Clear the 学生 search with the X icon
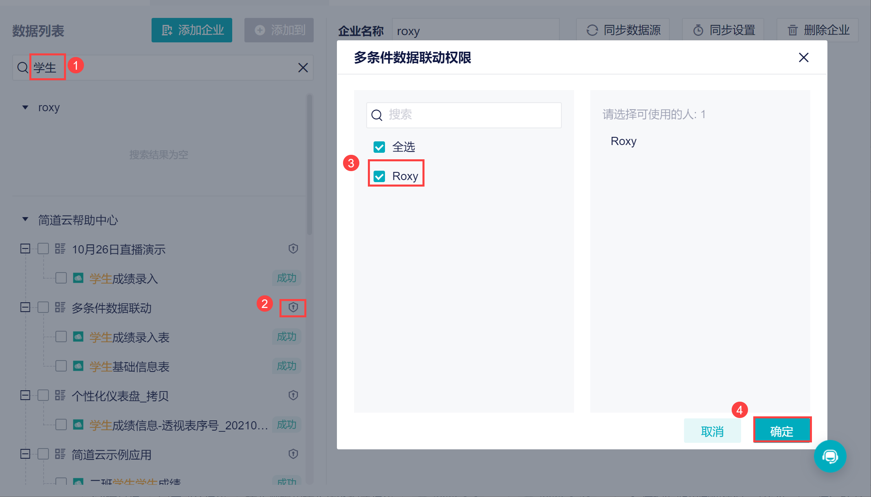The width and height of the screenshot is (871, 497). (x=303, y=68)
